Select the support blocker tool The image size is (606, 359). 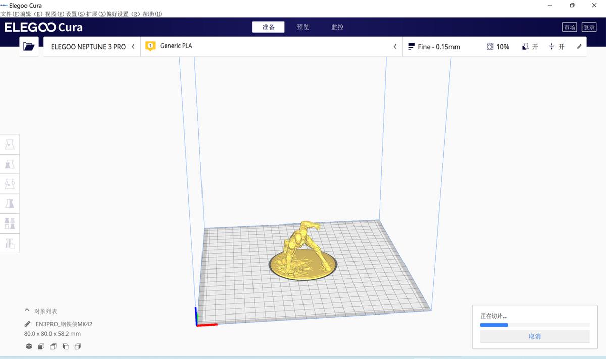pos(10,243)
